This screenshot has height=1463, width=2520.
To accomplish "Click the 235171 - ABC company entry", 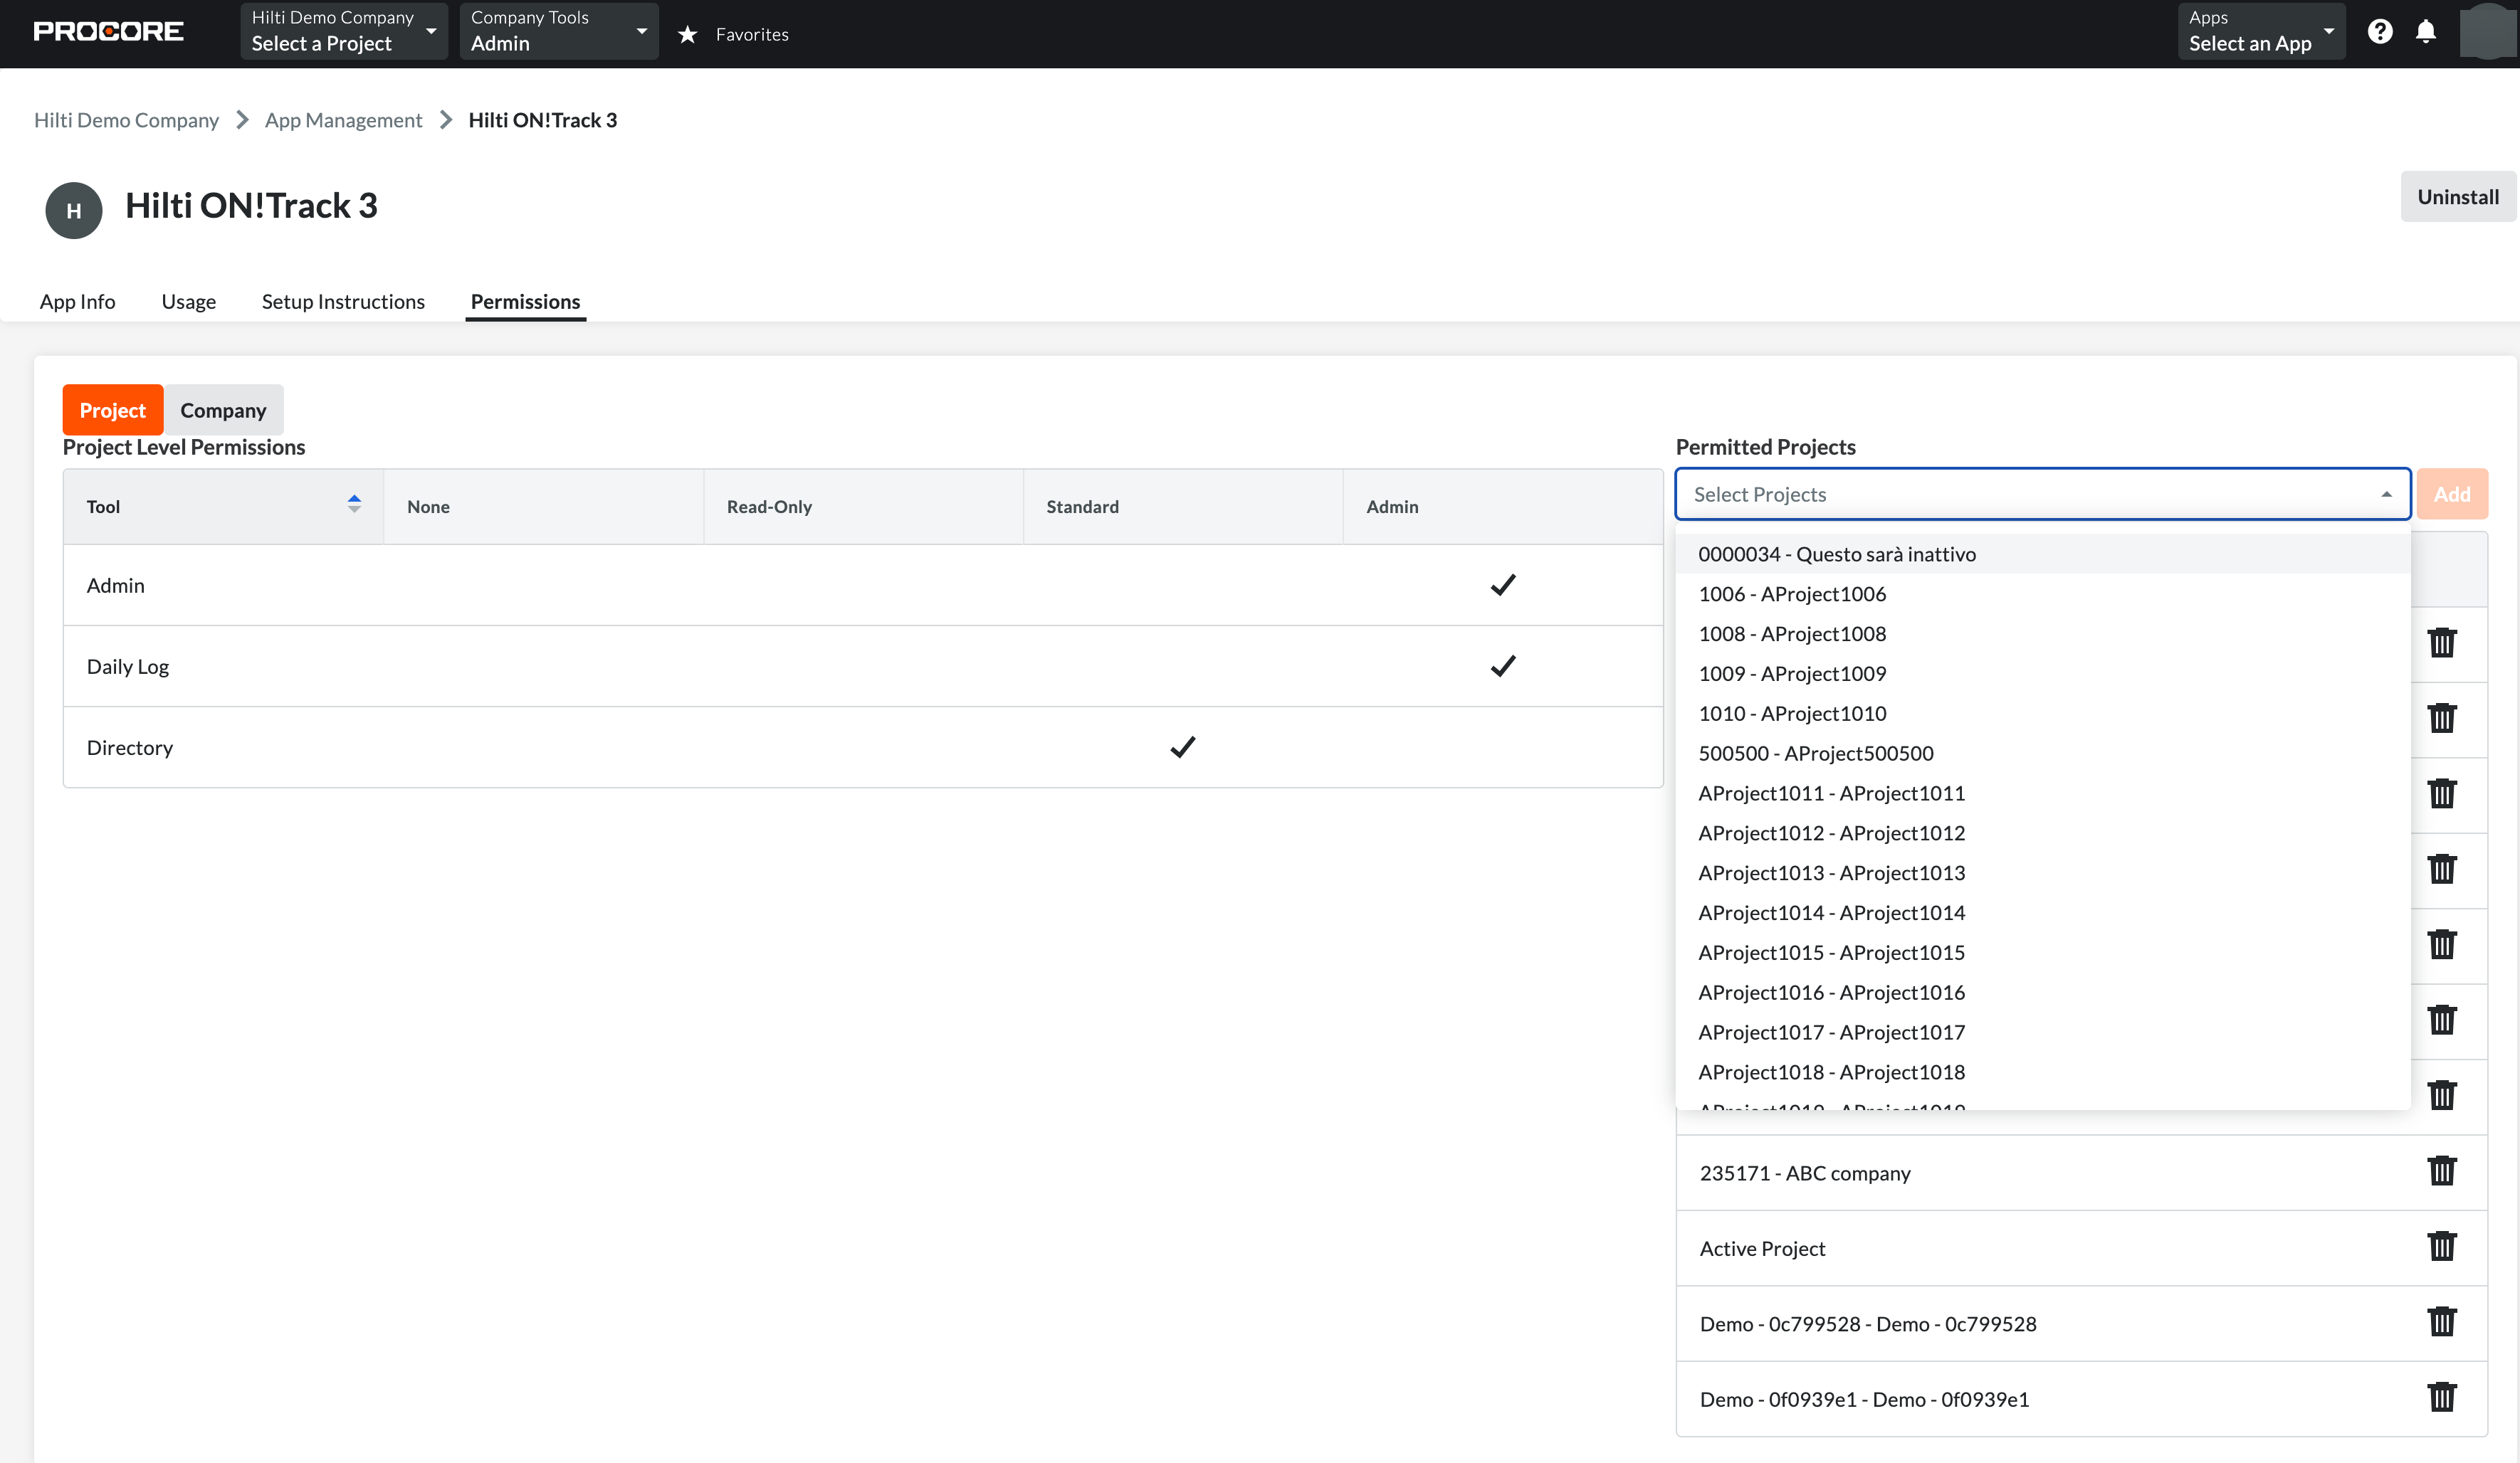I will click(1805, 1173).
